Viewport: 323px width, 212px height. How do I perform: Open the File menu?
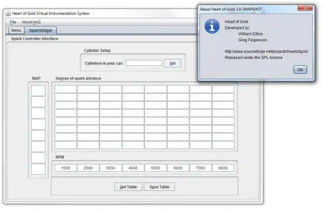[13, 22]
